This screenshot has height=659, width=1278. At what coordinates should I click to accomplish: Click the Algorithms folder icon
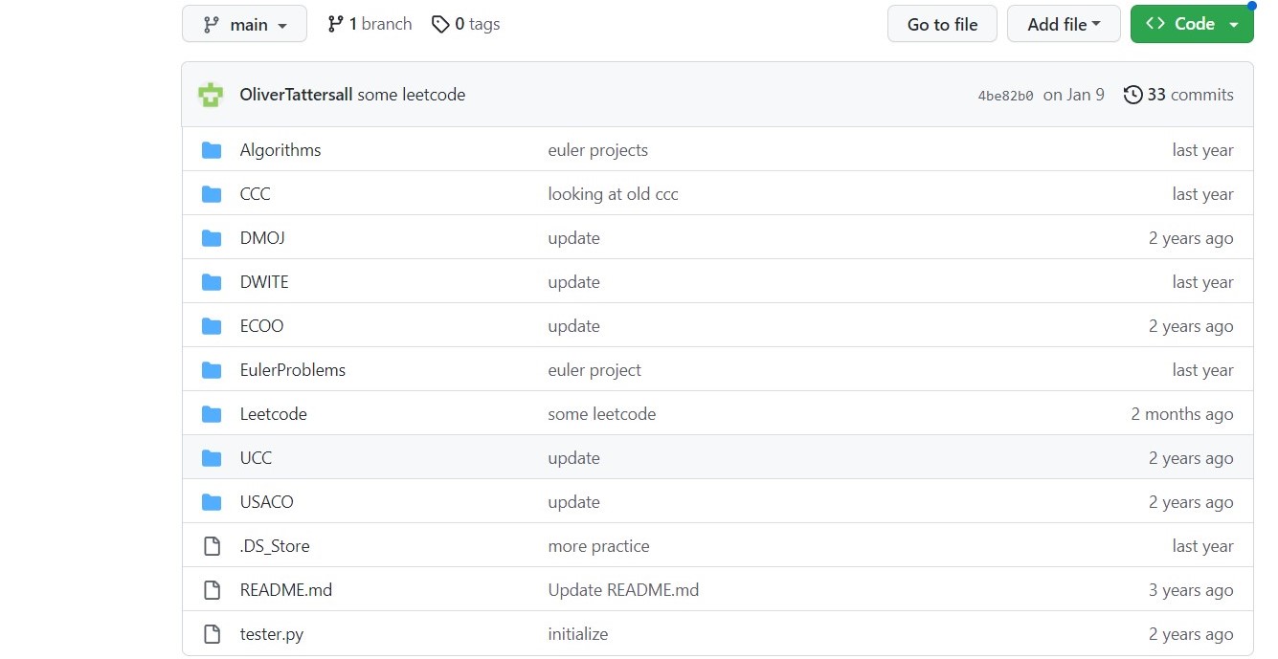pos(212,150)
